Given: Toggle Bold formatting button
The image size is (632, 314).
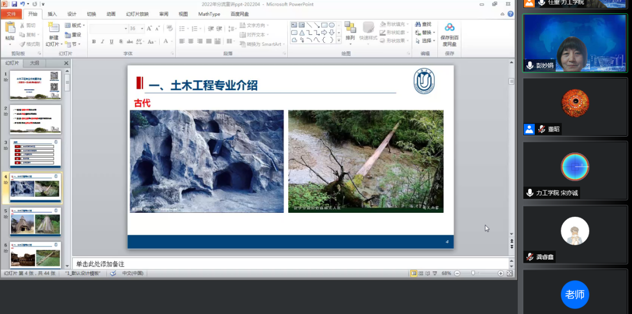Looking at the screenshot, I should click(x=94, y=41).
